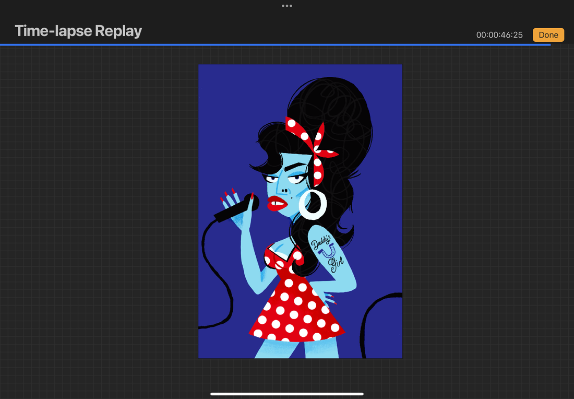This screenshot has width=574, height=399.
Task: Open the three-dot multitasking menu at top
Action: click(287, 6)
